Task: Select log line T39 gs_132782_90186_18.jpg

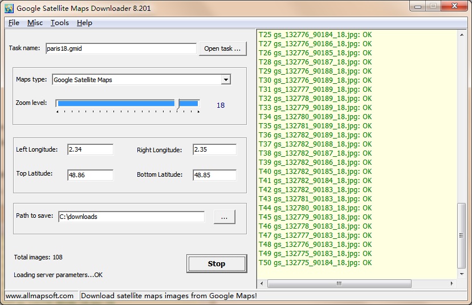Action: point(315,162)
